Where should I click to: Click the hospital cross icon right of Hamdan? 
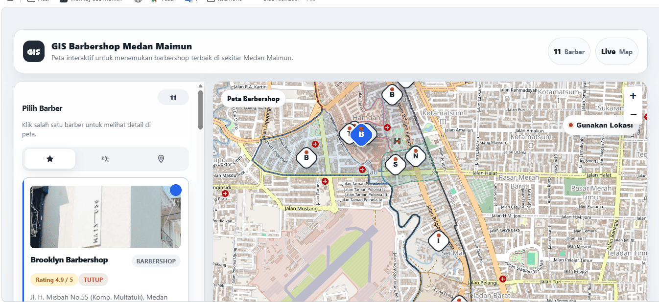click(x=387, y=128)
